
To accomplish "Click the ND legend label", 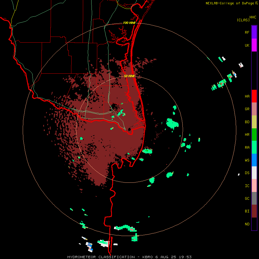I will pyautogui.click(x=247, y=224).
